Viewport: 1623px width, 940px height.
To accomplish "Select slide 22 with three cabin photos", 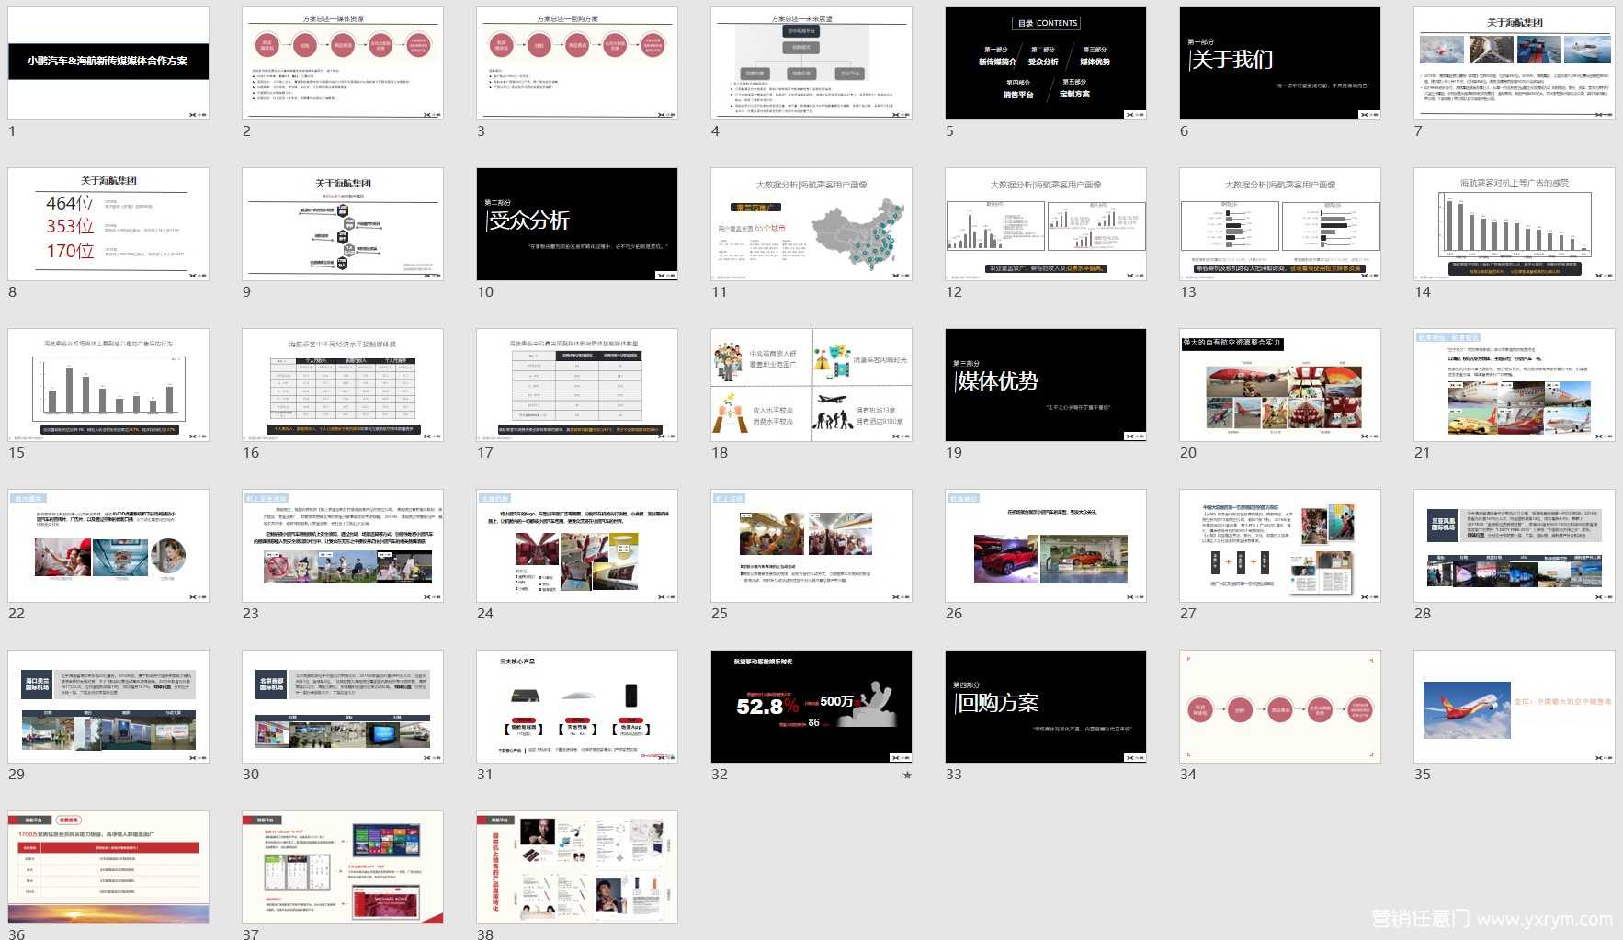I will pos(108,546).
